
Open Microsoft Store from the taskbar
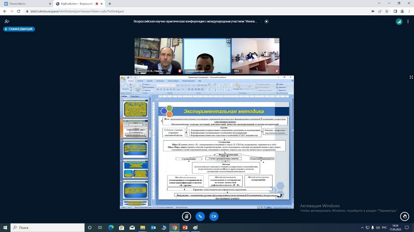pos(121,228)
